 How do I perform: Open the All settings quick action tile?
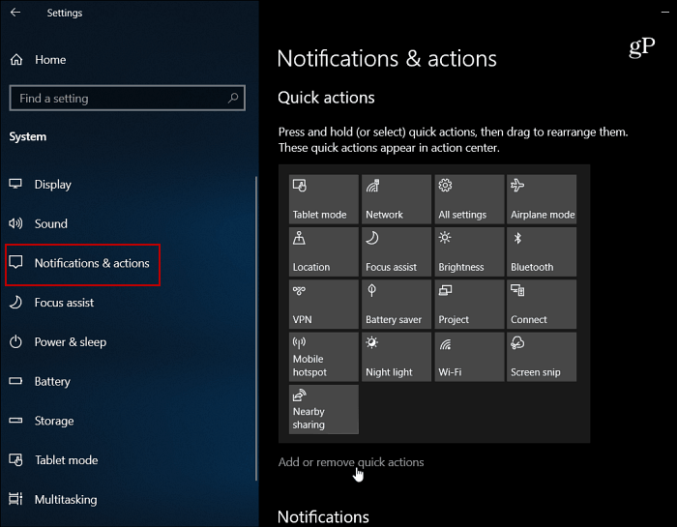(x=469, y=199)
